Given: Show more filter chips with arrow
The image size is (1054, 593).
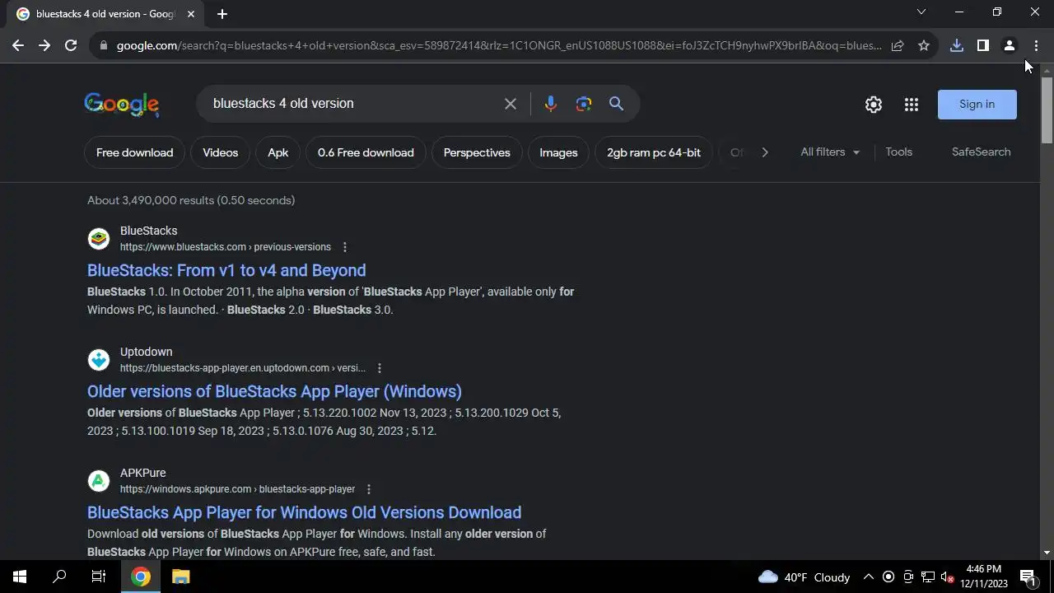Looking at the screenshot, I should point(765,152).
